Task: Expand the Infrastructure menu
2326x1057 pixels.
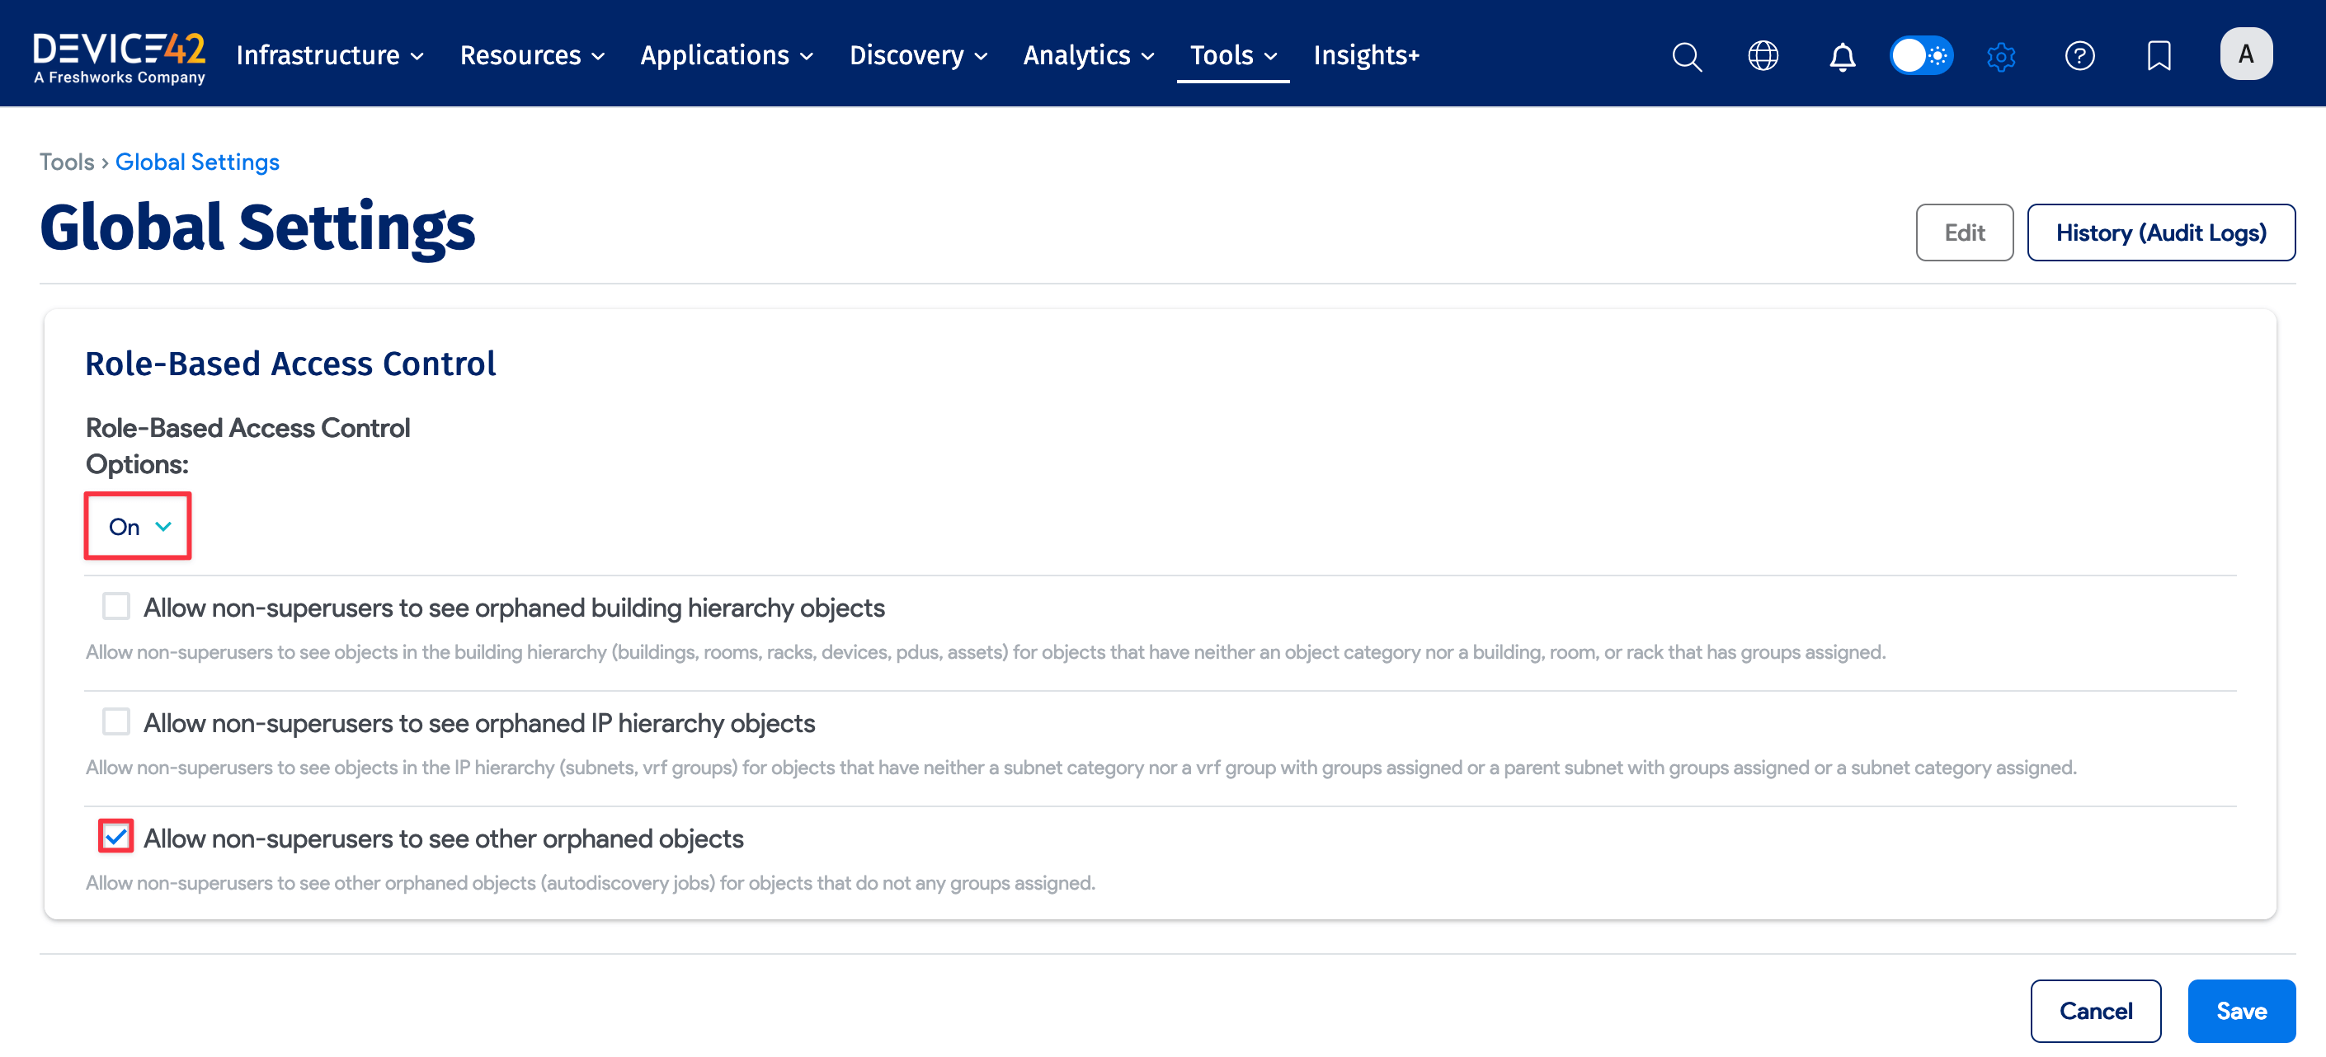Action: point(330,56)
